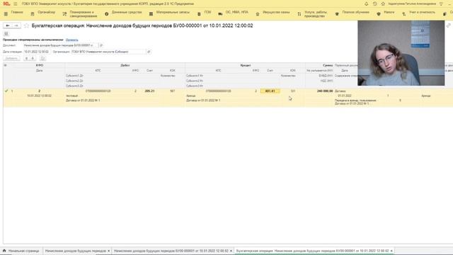The height and width of the screenshot is (255, 453).
Task: Open the linked document via field icon
Action: 101,45
